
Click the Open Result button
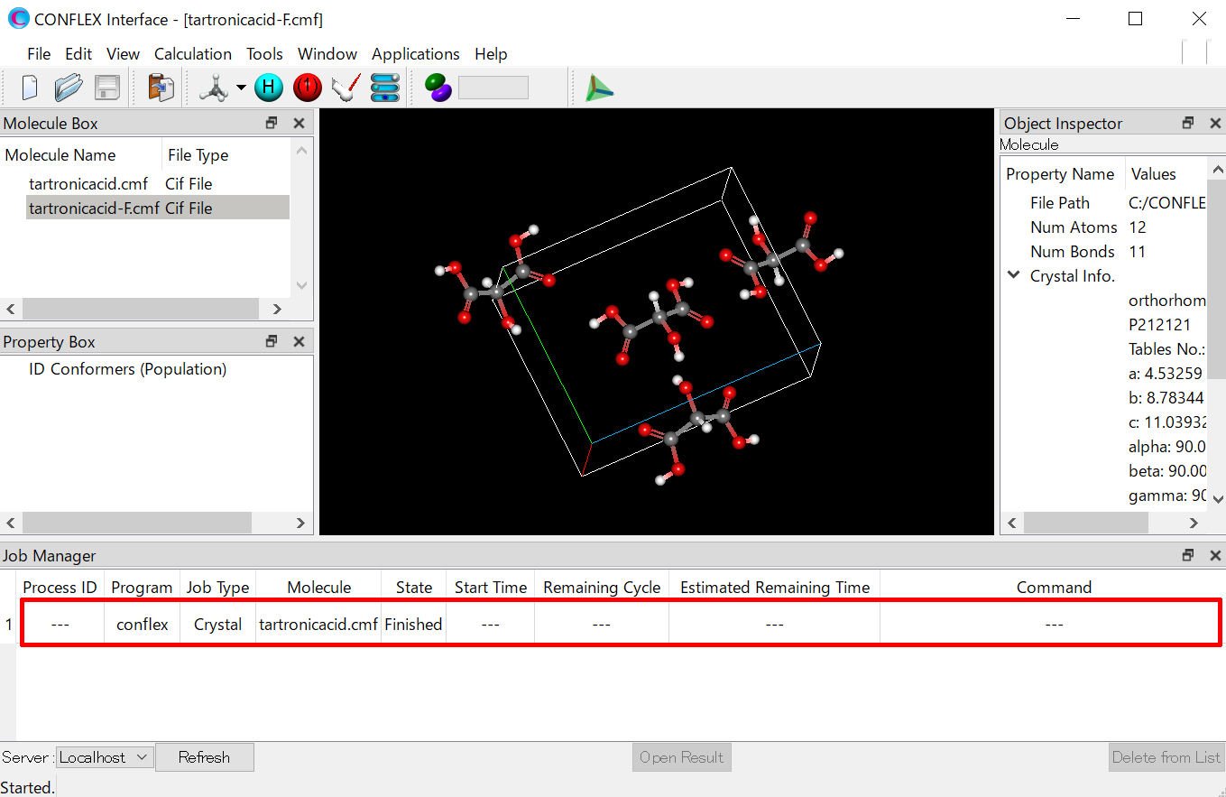coord(681,757)
